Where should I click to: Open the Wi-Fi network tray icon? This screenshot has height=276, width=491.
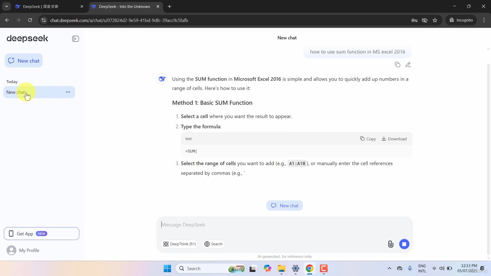click(x=434, y=268)
